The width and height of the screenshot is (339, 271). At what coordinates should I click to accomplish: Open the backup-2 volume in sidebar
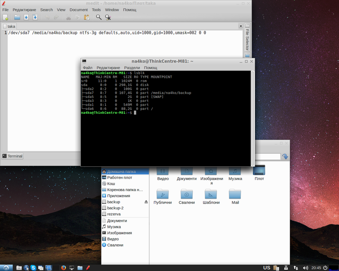(125, 208)
